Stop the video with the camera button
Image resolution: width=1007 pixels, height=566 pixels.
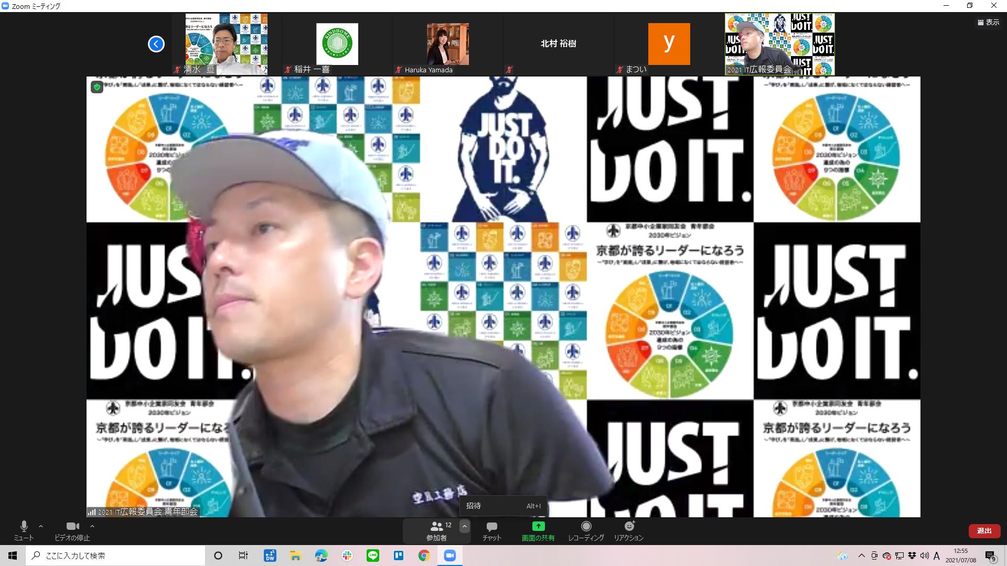[72, 530]
